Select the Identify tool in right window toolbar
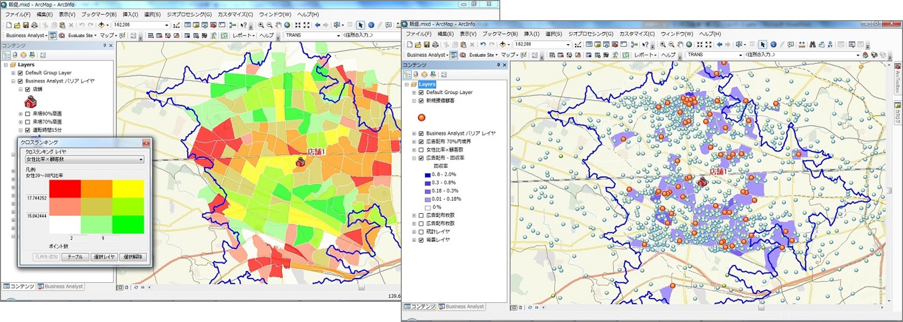 click(x=773, y=45)
